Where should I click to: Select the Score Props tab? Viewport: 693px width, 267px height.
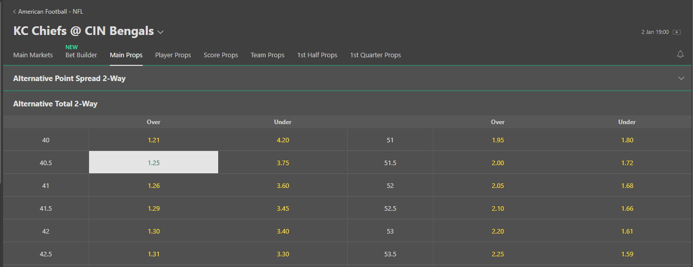click(221, 55)
